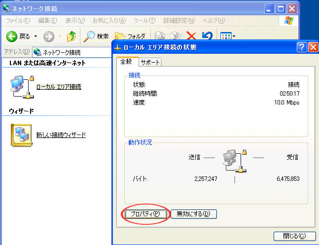Click the network globe icon in address bar
319x245 pixels.
click(37, 52)
